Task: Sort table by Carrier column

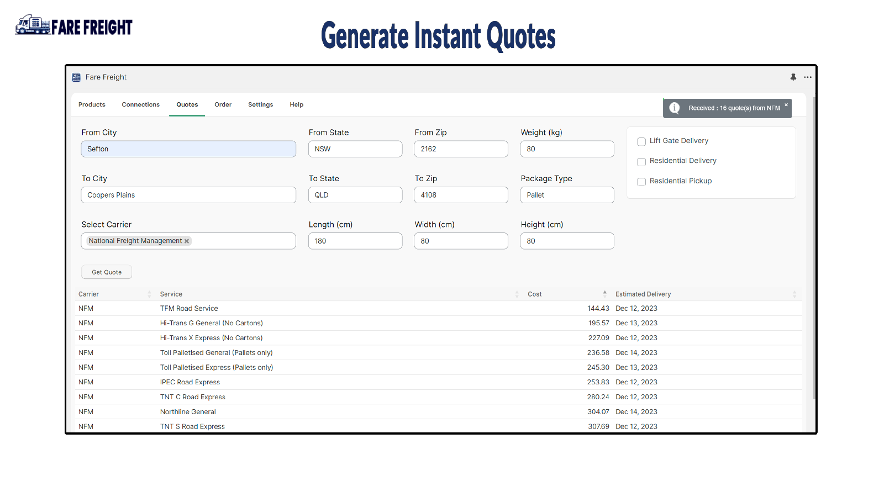Action: [149, 294]
